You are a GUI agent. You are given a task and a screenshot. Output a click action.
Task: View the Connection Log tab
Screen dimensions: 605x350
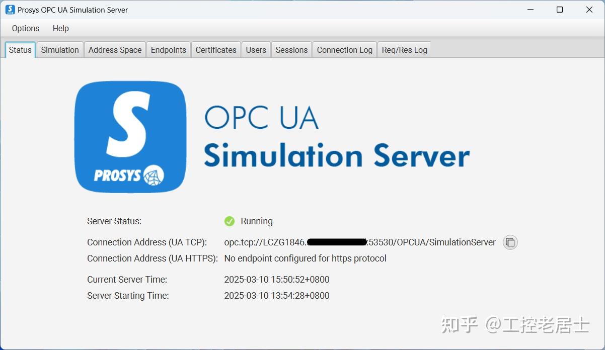pos(344,49)
